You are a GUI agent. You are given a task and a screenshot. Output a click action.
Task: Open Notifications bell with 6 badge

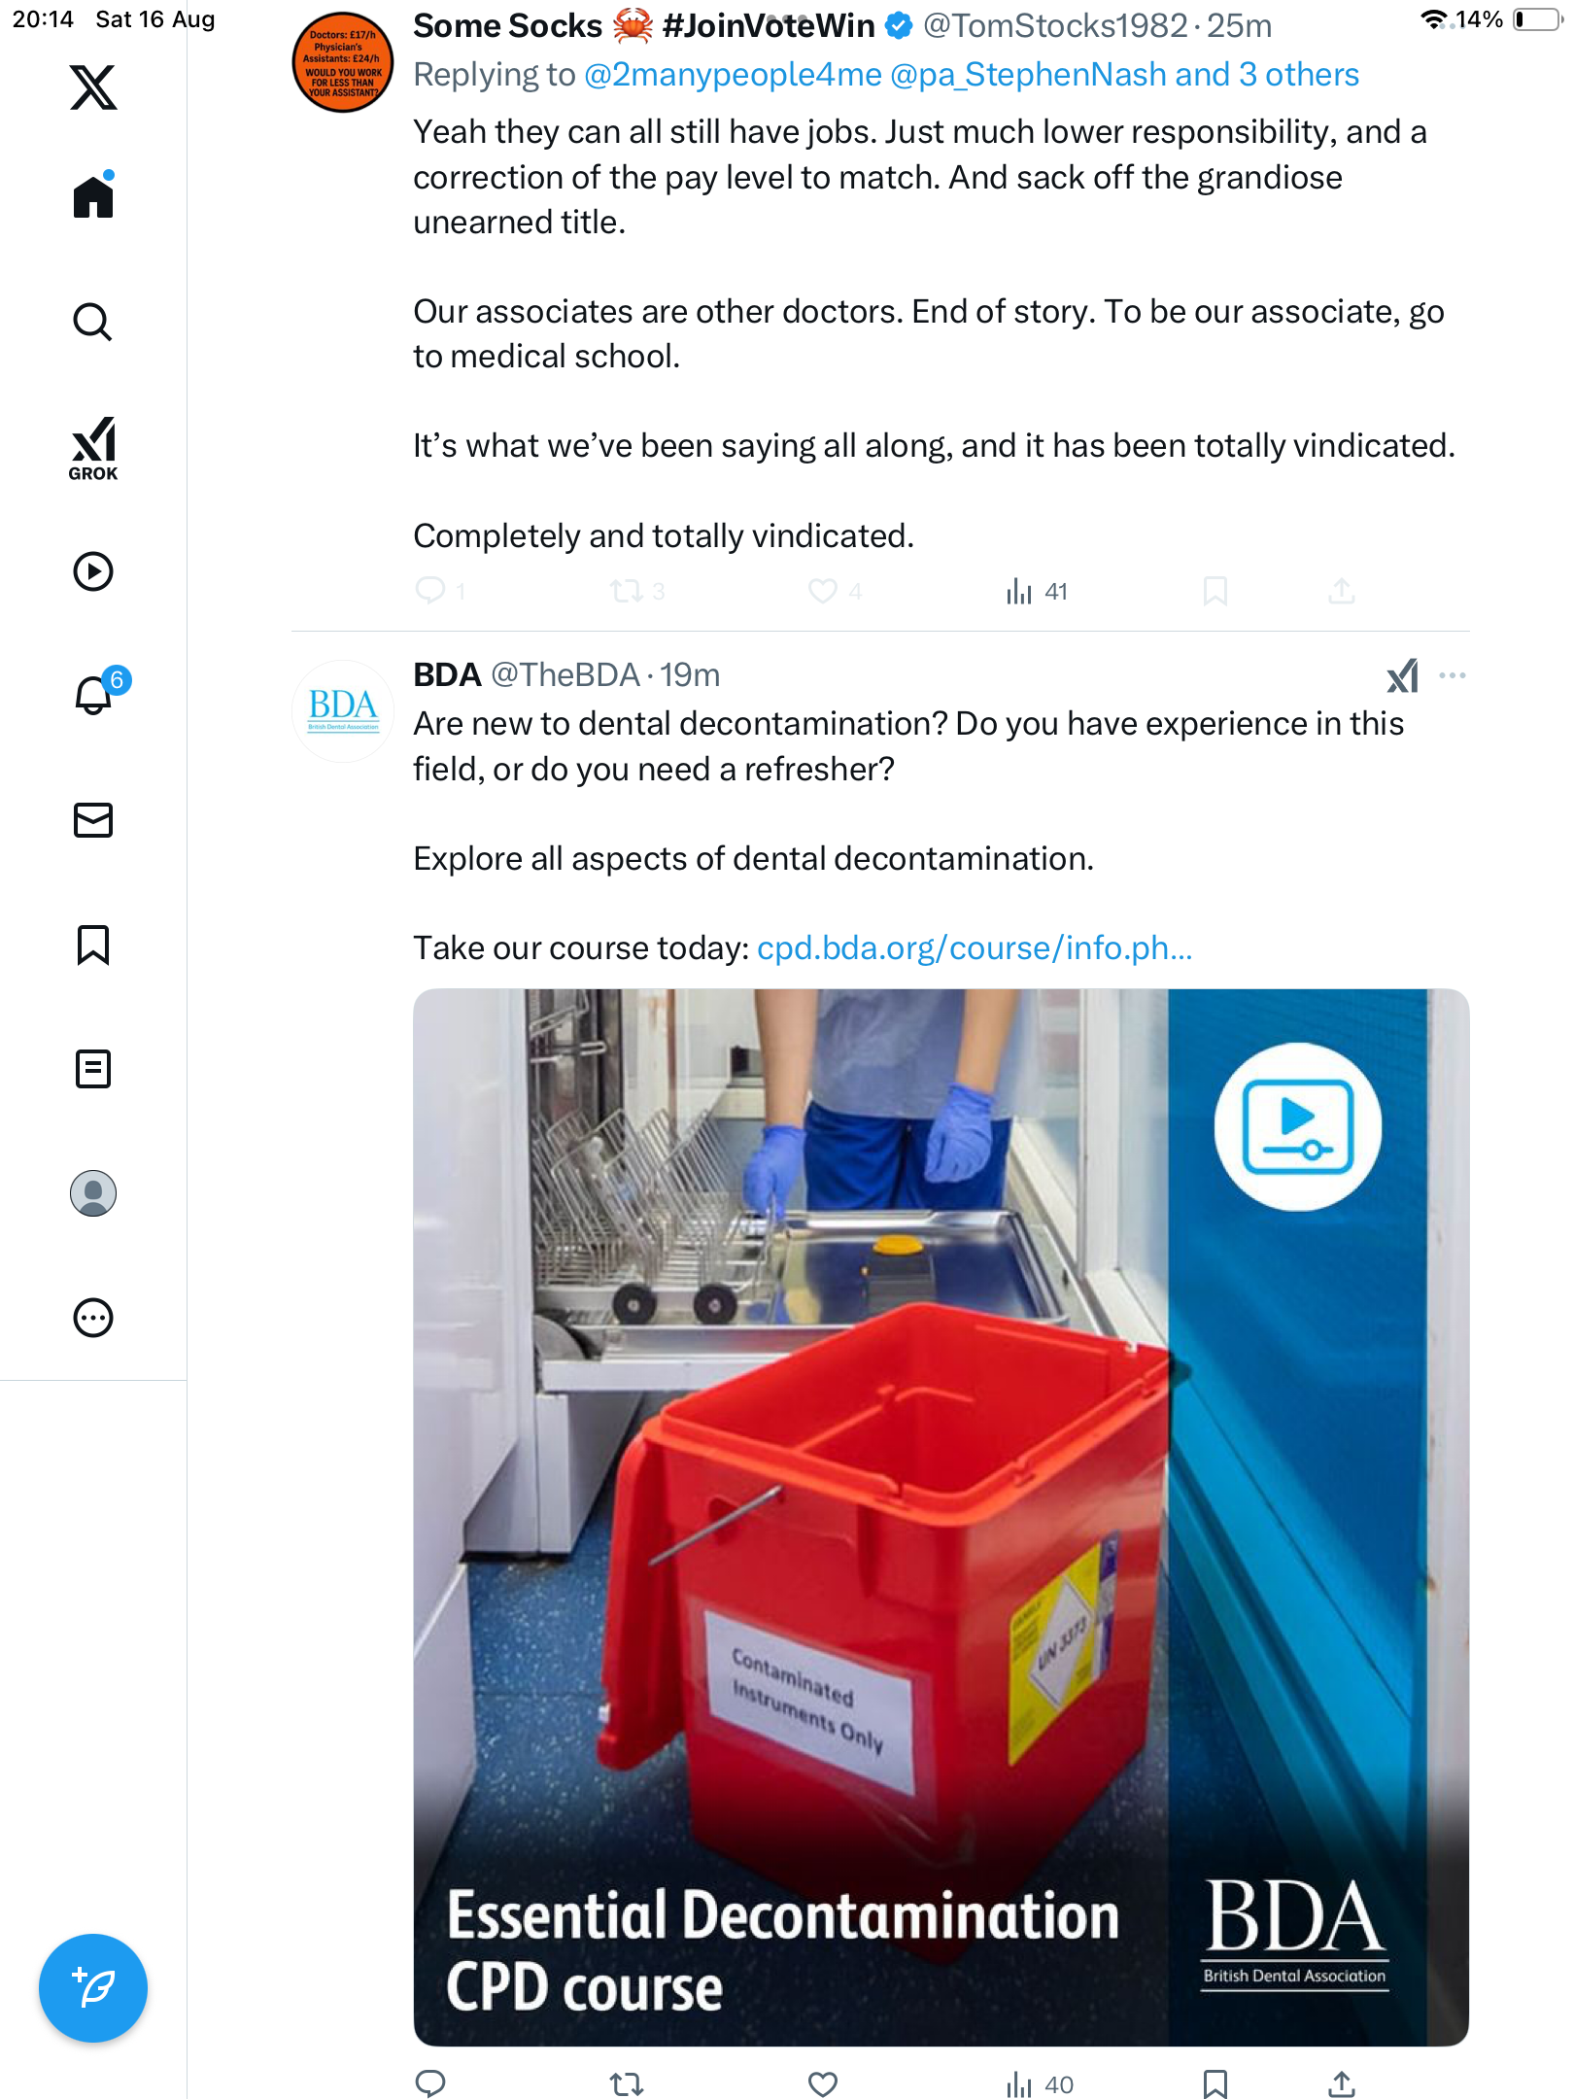point(95,695)
